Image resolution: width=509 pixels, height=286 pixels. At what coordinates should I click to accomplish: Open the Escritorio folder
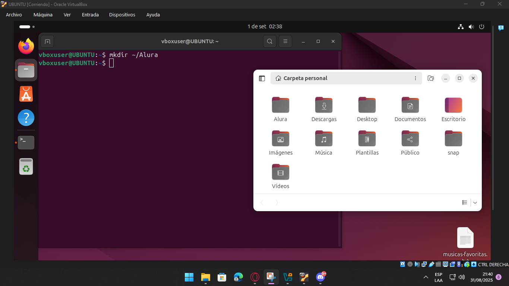(x=453, y=109)
